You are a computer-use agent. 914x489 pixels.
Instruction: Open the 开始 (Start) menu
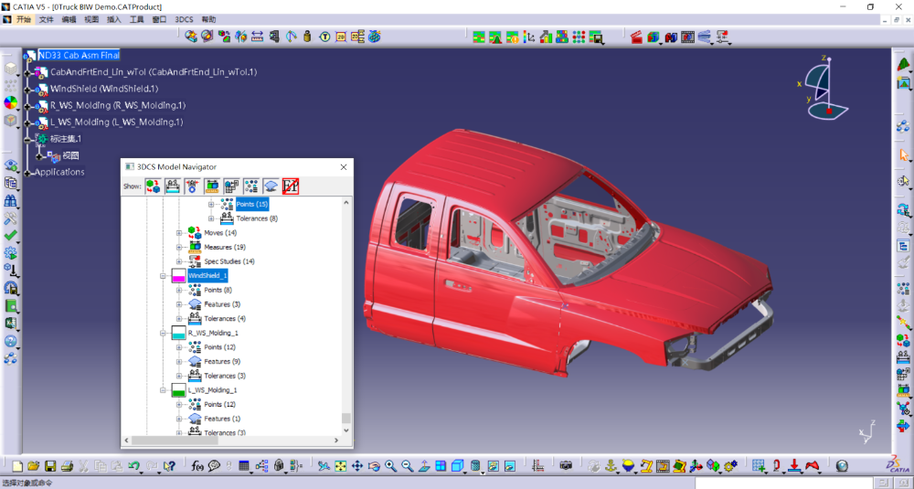point(24,19)
